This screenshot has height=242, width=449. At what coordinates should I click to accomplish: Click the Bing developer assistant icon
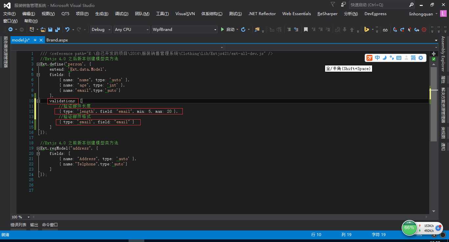point(366,30)
